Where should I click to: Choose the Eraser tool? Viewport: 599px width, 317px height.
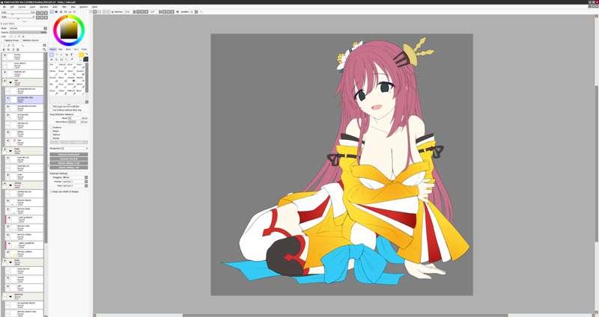click(x=62, y=73)
